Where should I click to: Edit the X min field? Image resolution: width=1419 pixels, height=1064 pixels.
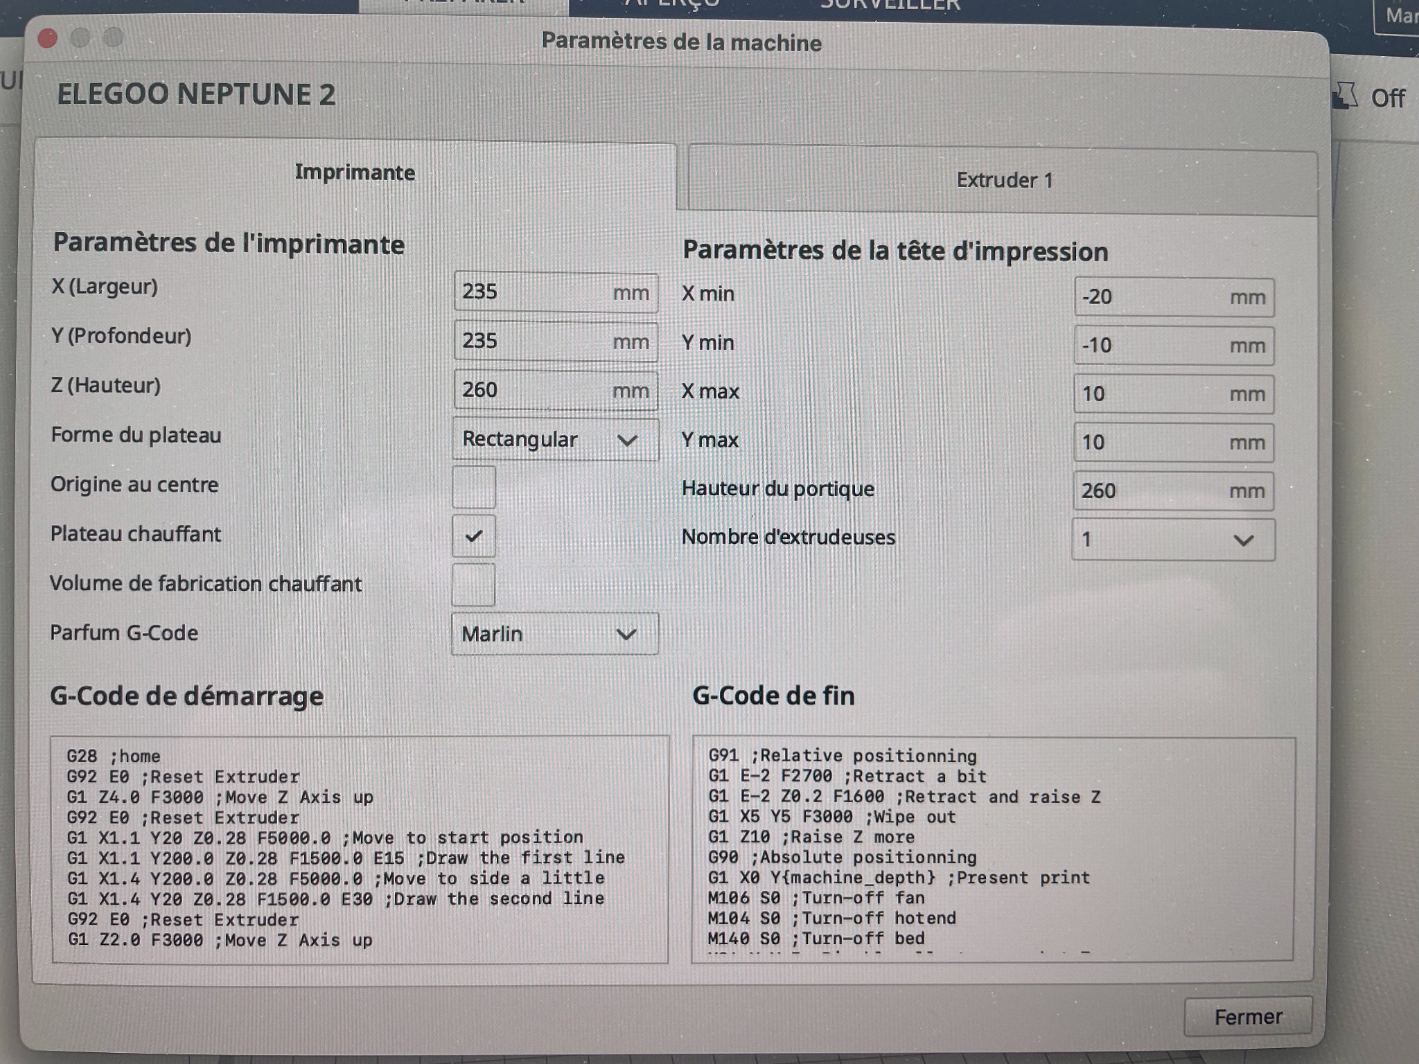1174,297
